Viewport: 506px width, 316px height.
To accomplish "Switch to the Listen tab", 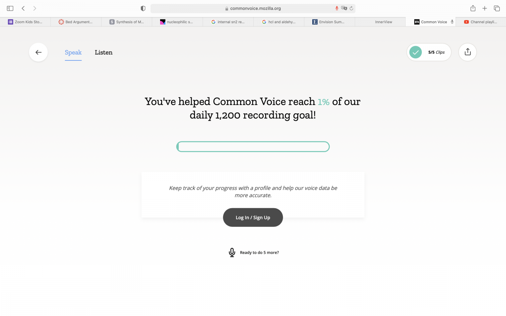I will pos(104,52).
